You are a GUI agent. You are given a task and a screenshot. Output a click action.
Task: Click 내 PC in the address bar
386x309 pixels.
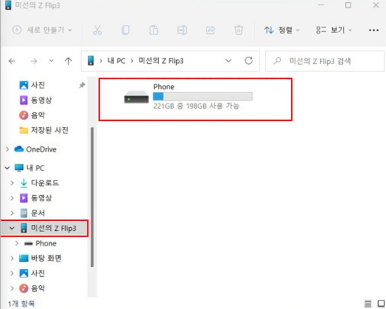[x=116, y=61]
